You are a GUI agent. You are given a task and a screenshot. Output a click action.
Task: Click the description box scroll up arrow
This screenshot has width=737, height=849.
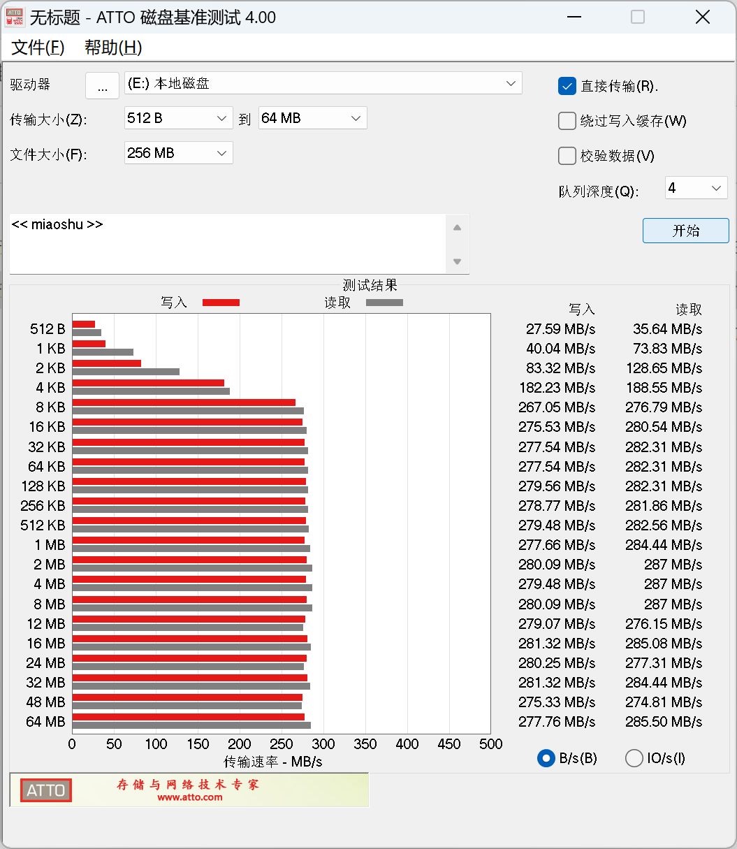point(457,227)
